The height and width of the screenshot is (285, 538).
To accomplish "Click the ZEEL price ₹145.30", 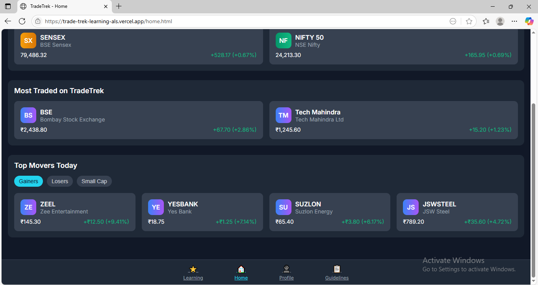I will click(x=30, y=222).
